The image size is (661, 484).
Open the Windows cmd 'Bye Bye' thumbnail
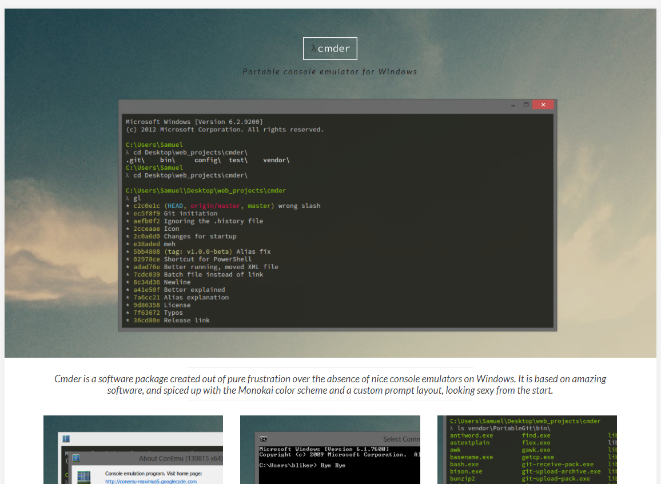(330, 450)
